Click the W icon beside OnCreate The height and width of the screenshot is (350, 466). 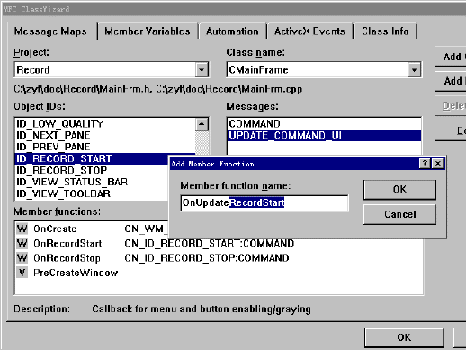click(x=22, y=229)
